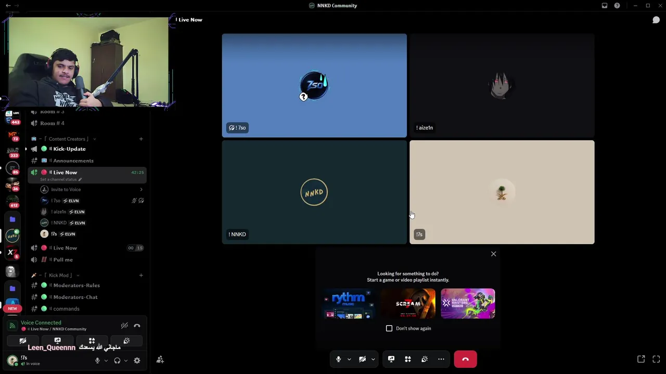Close the 'Looking for something to do' prompt
Screen dimensions: 666x374
(493, 254)
